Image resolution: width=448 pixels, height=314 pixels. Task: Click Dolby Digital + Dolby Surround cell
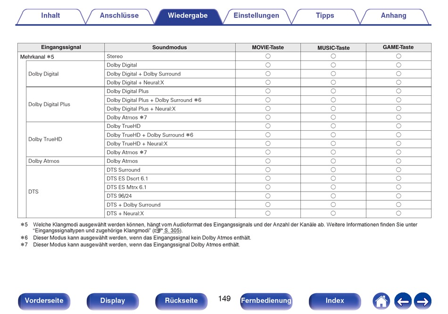(x=170, y=74)
